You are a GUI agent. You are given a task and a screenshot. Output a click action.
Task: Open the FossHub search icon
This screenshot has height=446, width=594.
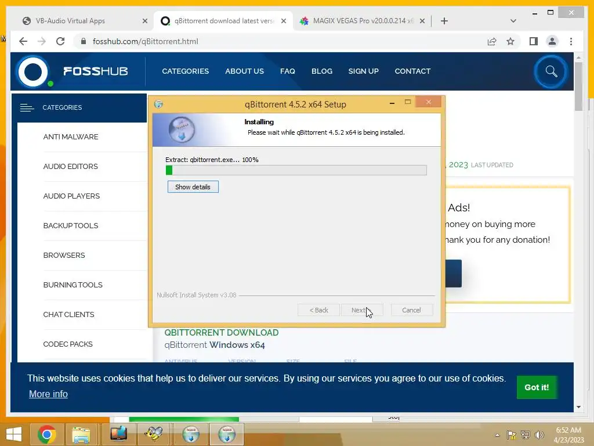point(551,71)
